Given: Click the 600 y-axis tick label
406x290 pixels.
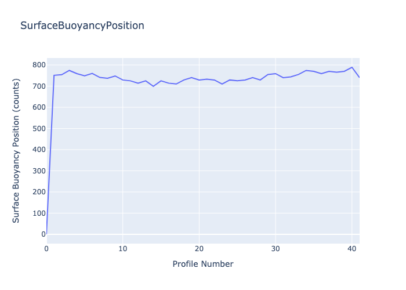Looking at the screenshot, I should pos(34,107).
